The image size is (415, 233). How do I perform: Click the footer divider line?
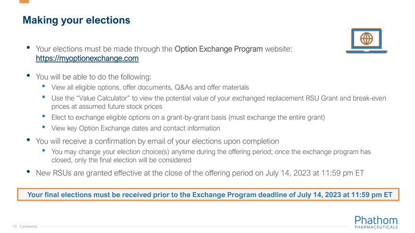click(189, 226)
